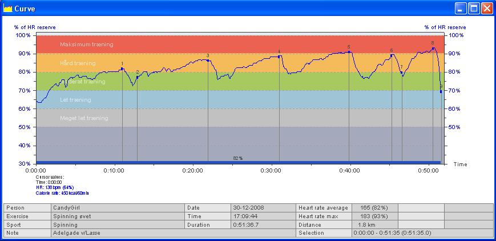This screenshot has height=241, width=496.
Task: Click the cursor HR 138 bpm (64%) readout
Action: (55, 187)
